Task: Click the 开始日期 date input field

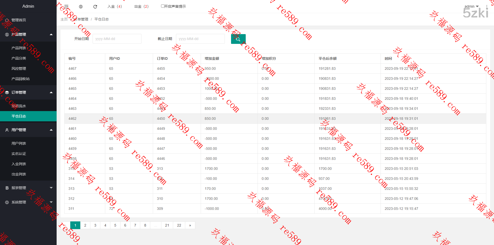Action: (x=117, y=39)
